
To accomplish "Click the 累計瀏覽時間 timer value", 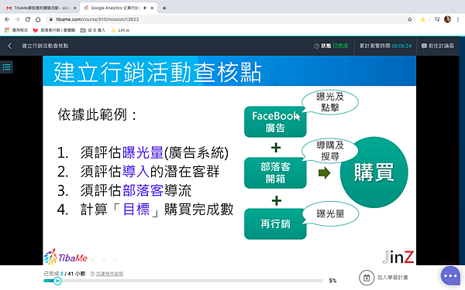I will [x=401, y=46].
